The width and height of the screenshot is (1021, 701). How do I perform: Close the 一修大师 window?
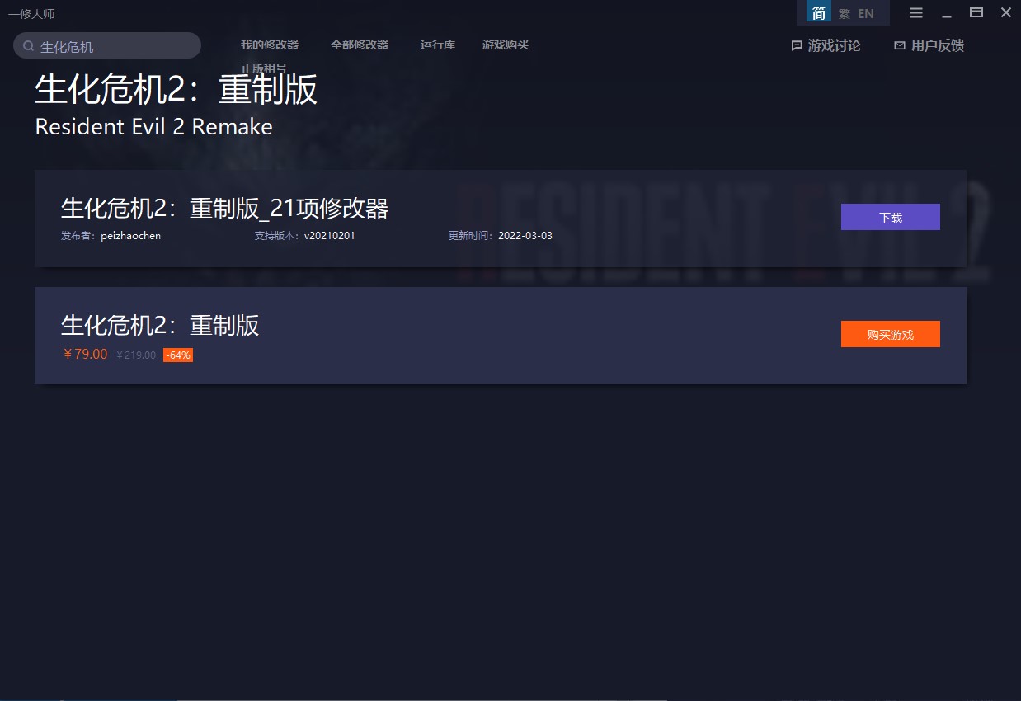tap(1006, 12)
